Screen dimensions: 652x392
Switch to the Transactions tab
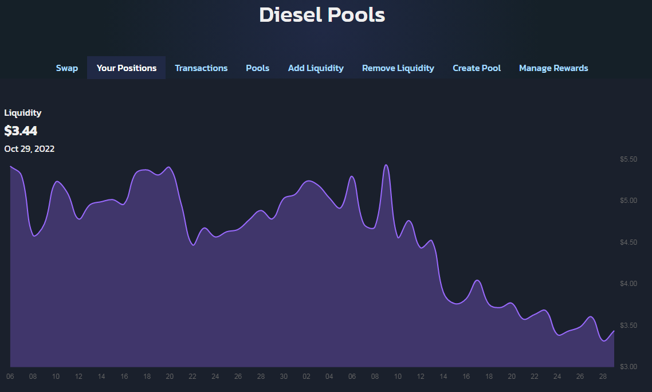tap(201, 68)
